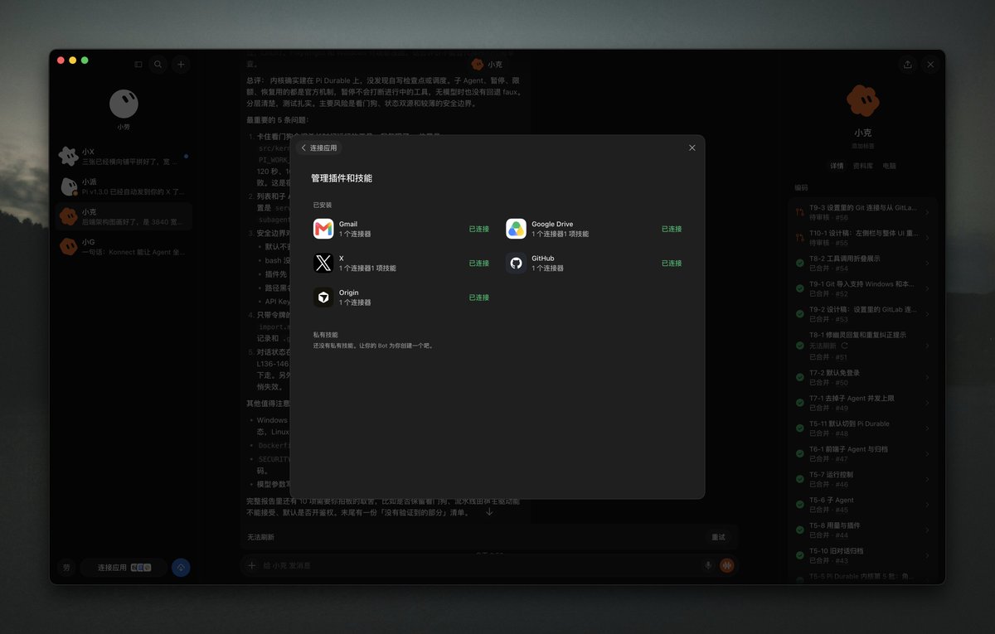Click the Google Drive icon

517,229
